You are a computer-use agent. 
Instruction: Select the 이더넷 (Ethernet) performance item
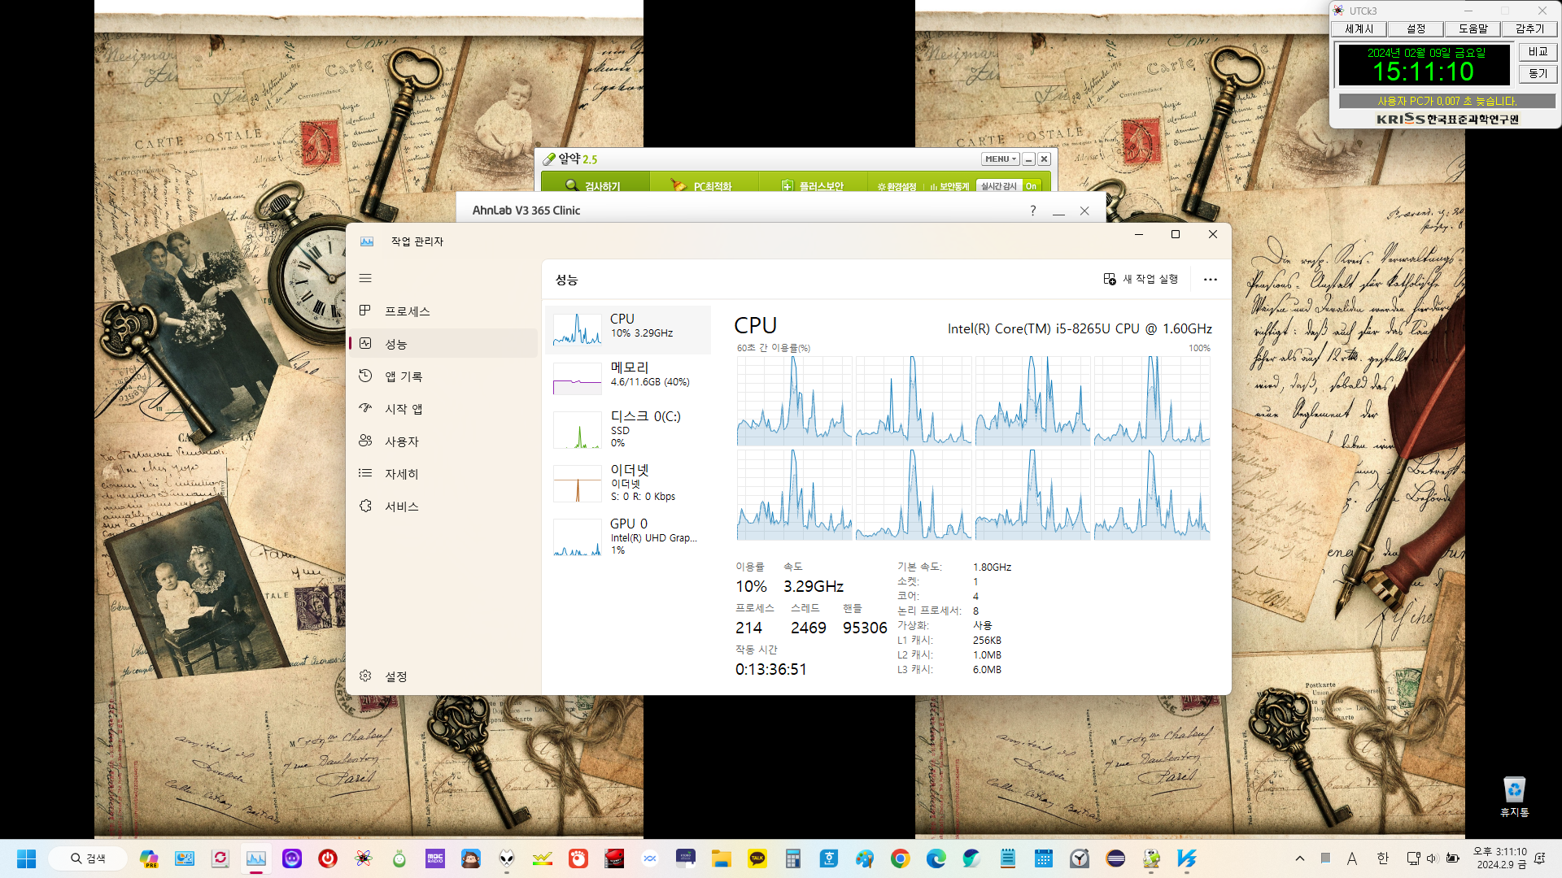(x=628, y=483)
